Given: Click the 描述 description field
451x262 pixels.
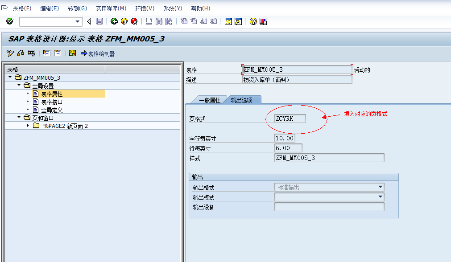Looking at the screenshot, I should pos(297,80).
